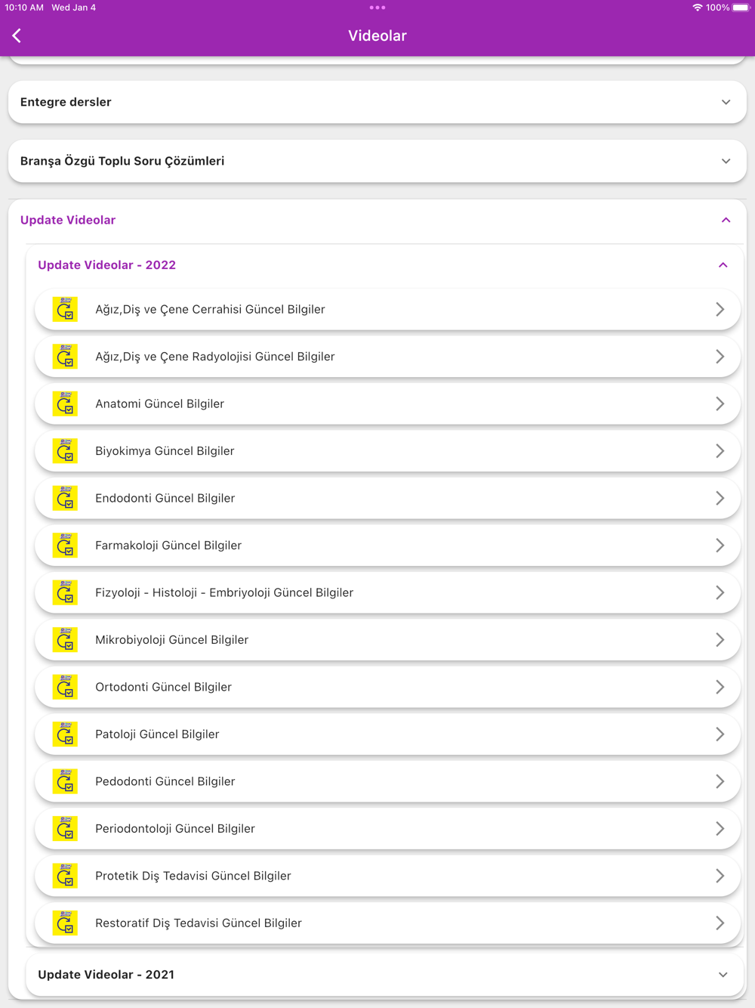Expand the Update Videolar - 2021 chevron
Image resolution: width=755 pixels, height=1008 pixels.
[x=723, y=975]
